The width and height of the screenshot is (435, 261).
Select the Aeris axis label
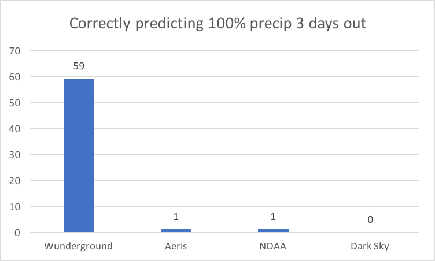tap(176, 246)
